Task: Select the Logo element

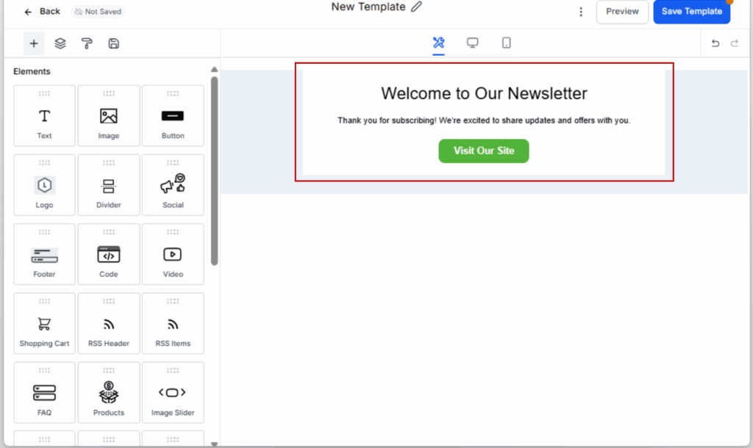Action: [44, 184]
